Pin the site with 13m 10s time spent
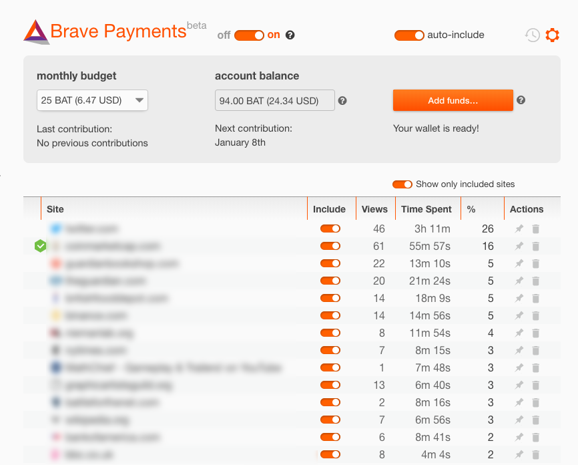Image resolution: width=578 pixels, height=465 pixels. 519,263
